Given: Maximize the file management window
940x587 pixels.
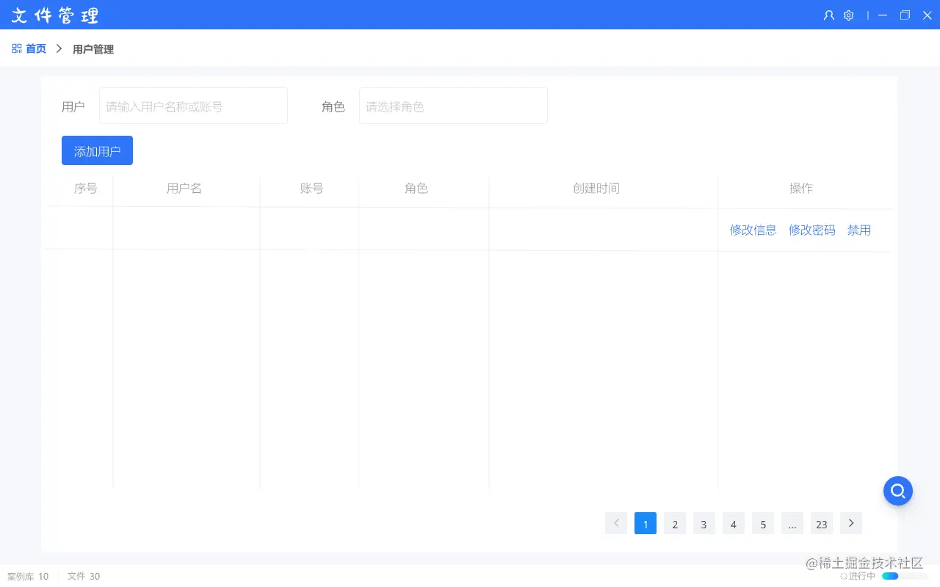Looking at the screenshot, I should point(905,15).
